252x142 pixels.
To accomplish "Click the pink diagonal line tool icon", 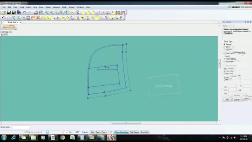I will 98,12.
